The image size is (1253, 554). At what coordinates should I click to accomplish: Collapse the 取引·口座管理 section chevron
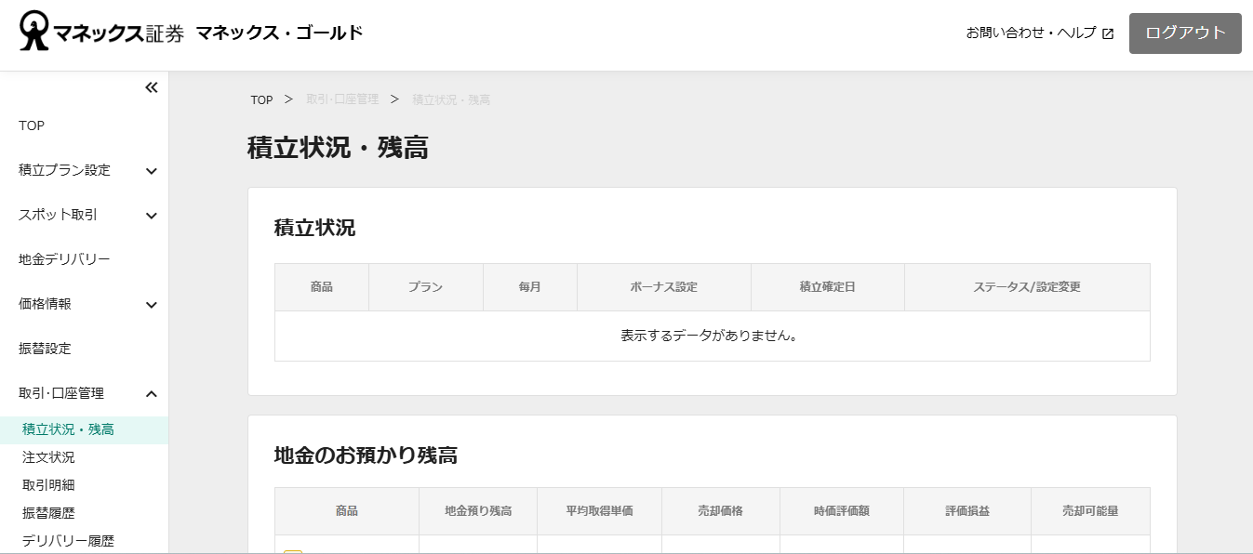pos(152,394)
